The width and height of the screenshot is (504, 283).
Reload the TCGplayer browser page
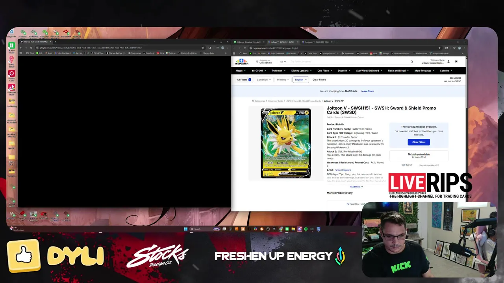coord(245,48)
